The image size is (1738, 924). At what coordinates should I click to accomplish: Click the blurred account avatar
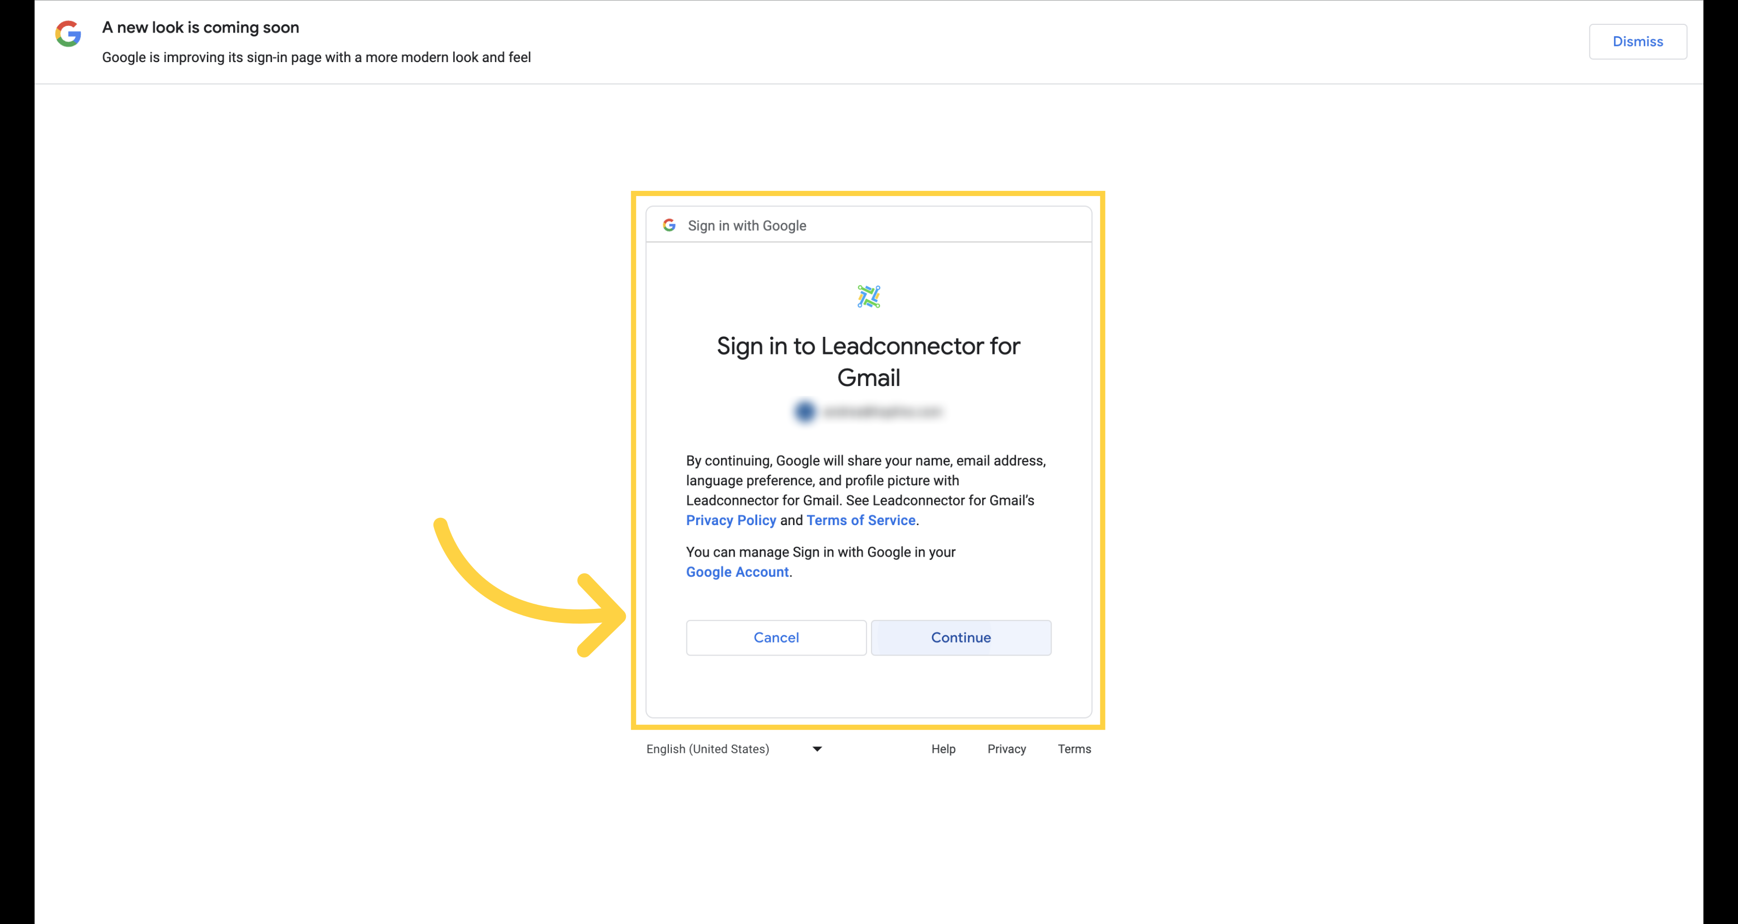[x=805, y=411]
